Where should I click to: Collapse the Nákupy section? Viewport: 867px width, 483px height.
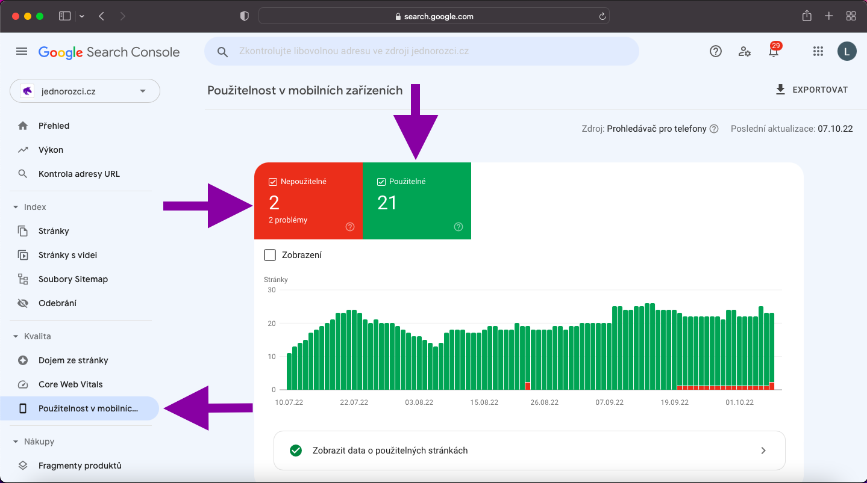click(16, 441)
